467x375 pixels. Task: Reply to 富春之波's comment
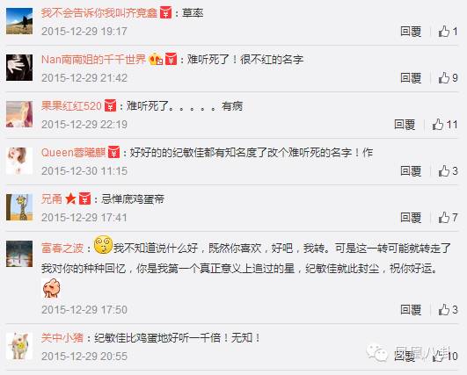[411, 310]
